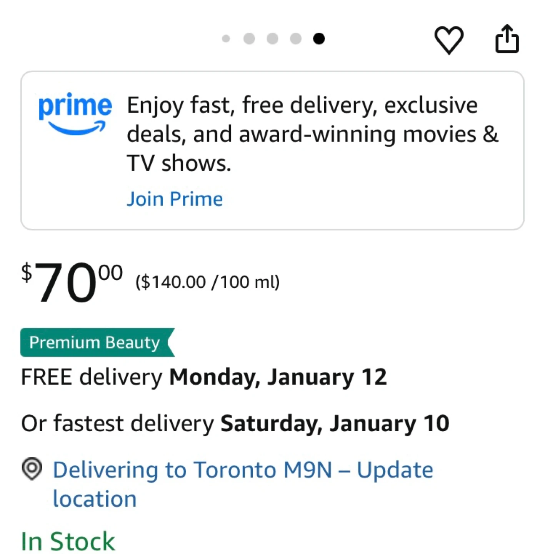Go to the third image carousel dot
Image resolution: width=545 pixels, height=554 pixels.
(272, 38)
